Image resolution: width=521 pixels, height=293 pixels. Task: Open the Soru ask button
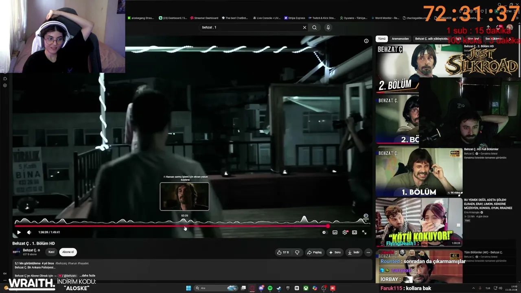(335, 252)
